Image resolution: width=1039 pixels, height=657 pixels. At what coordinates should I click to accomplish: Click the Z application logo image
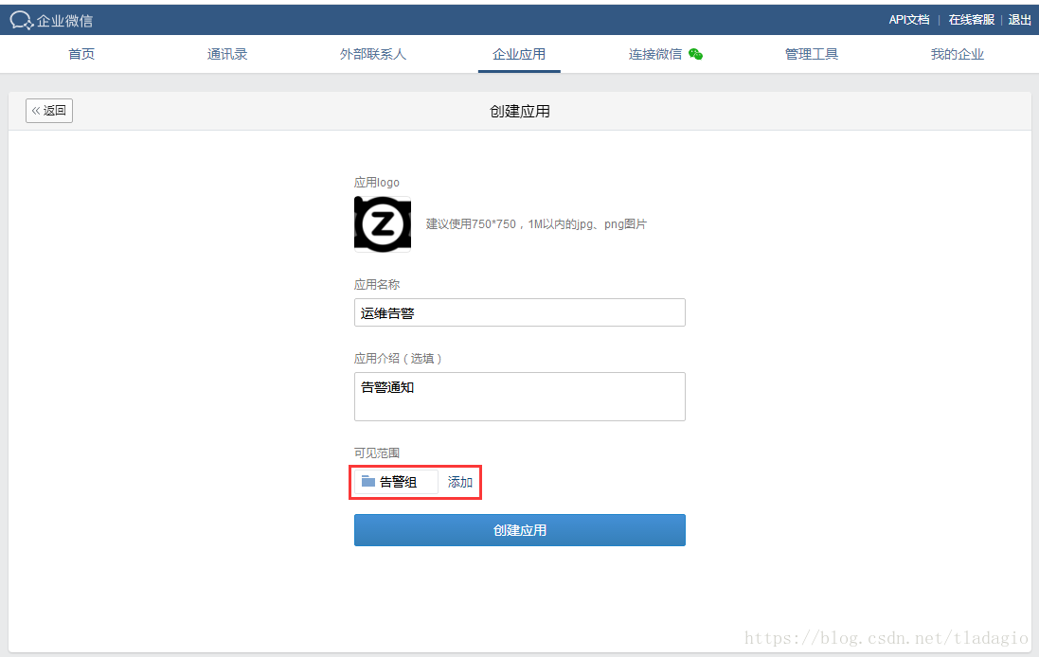383,224
